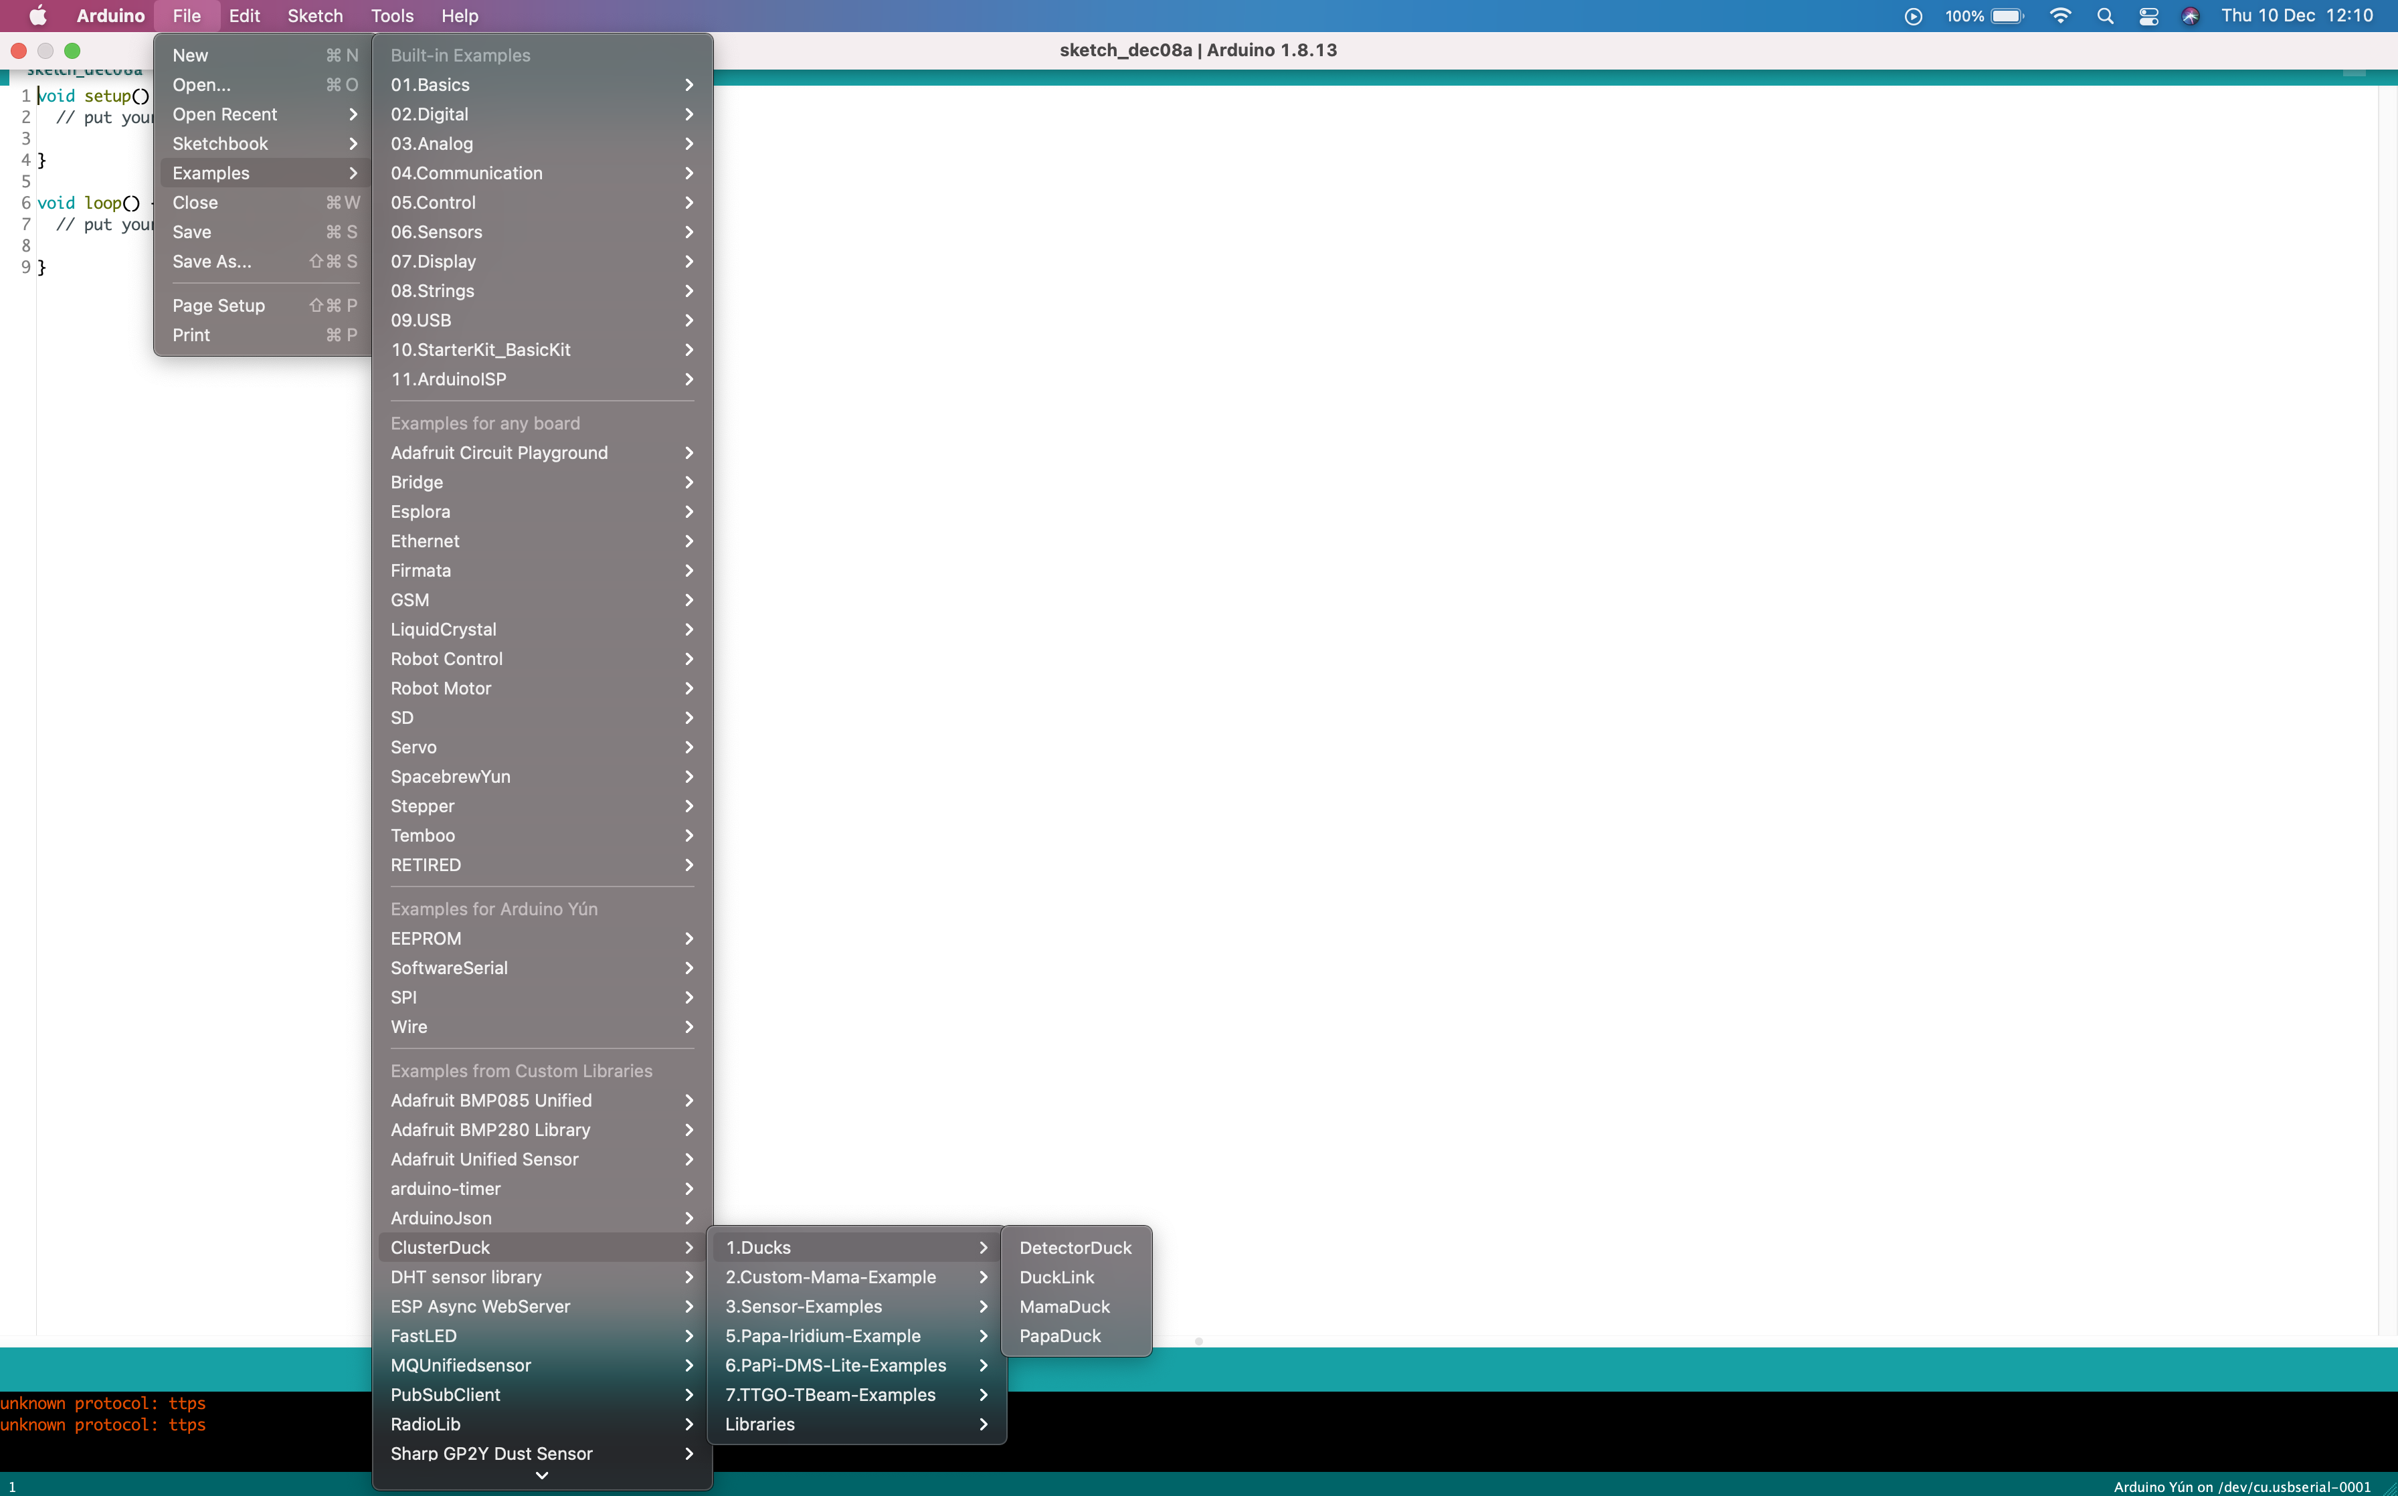This screenshot has width=2398, height=1496.
Task: Open the Spotlight search icon
Action: [2105, 16]
